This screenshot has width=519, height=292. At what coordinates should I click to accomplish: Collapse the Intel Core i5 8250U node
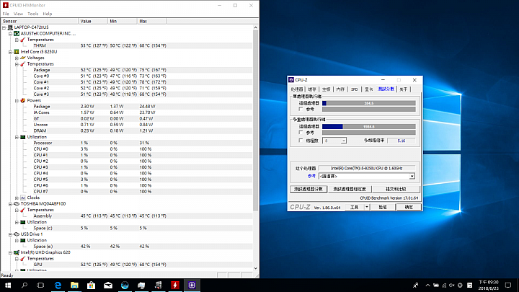pos(10,52)
